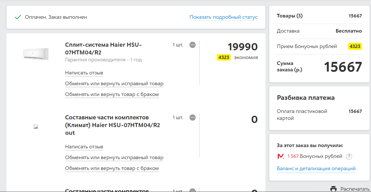
Task: Click the large 15667 order total
Action: pos(343,67)
